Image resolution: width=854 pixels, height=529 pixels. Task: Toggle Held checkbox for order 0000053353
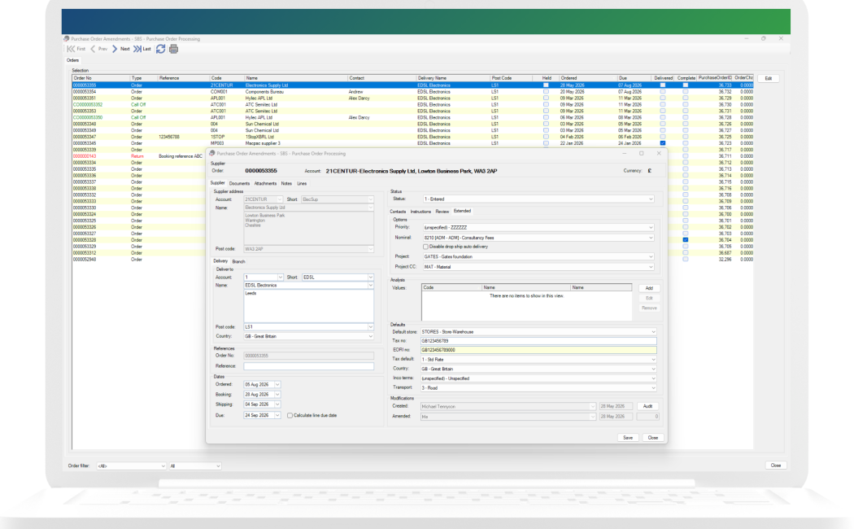(546, 111)
